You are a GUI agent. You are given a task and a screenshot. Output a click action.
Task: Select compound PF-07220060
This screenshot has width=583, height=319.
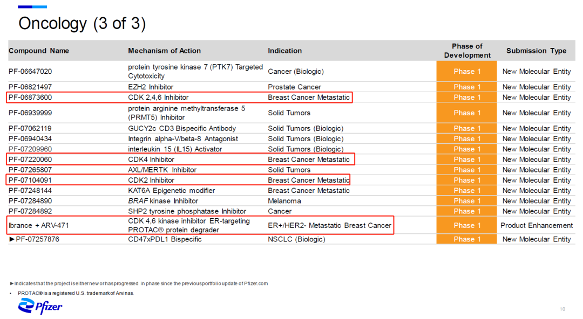[30, 159]
